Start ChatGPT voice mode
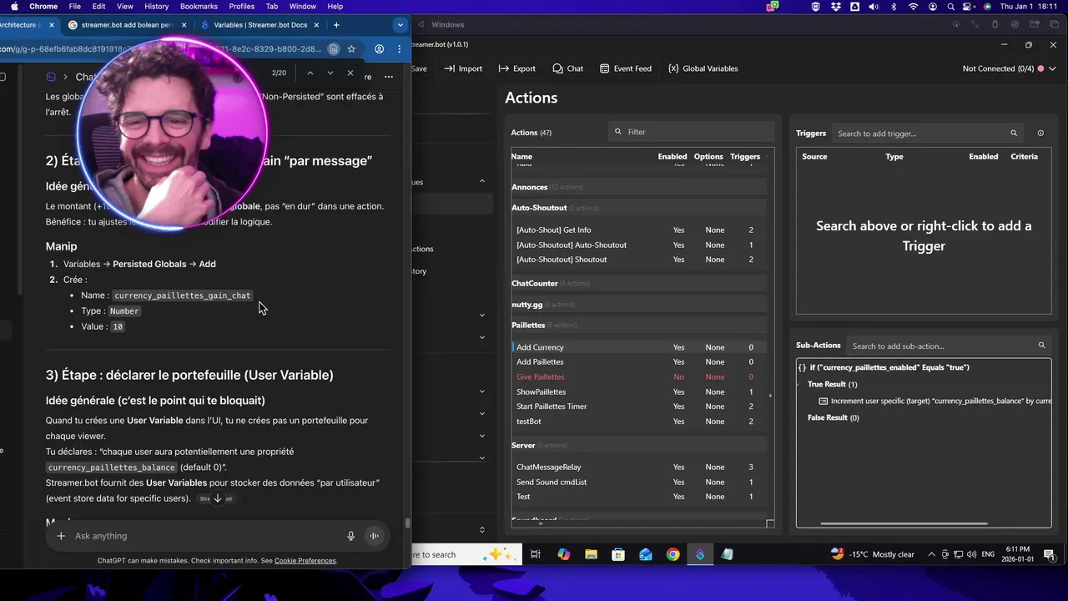 click(x=375, y=536)
